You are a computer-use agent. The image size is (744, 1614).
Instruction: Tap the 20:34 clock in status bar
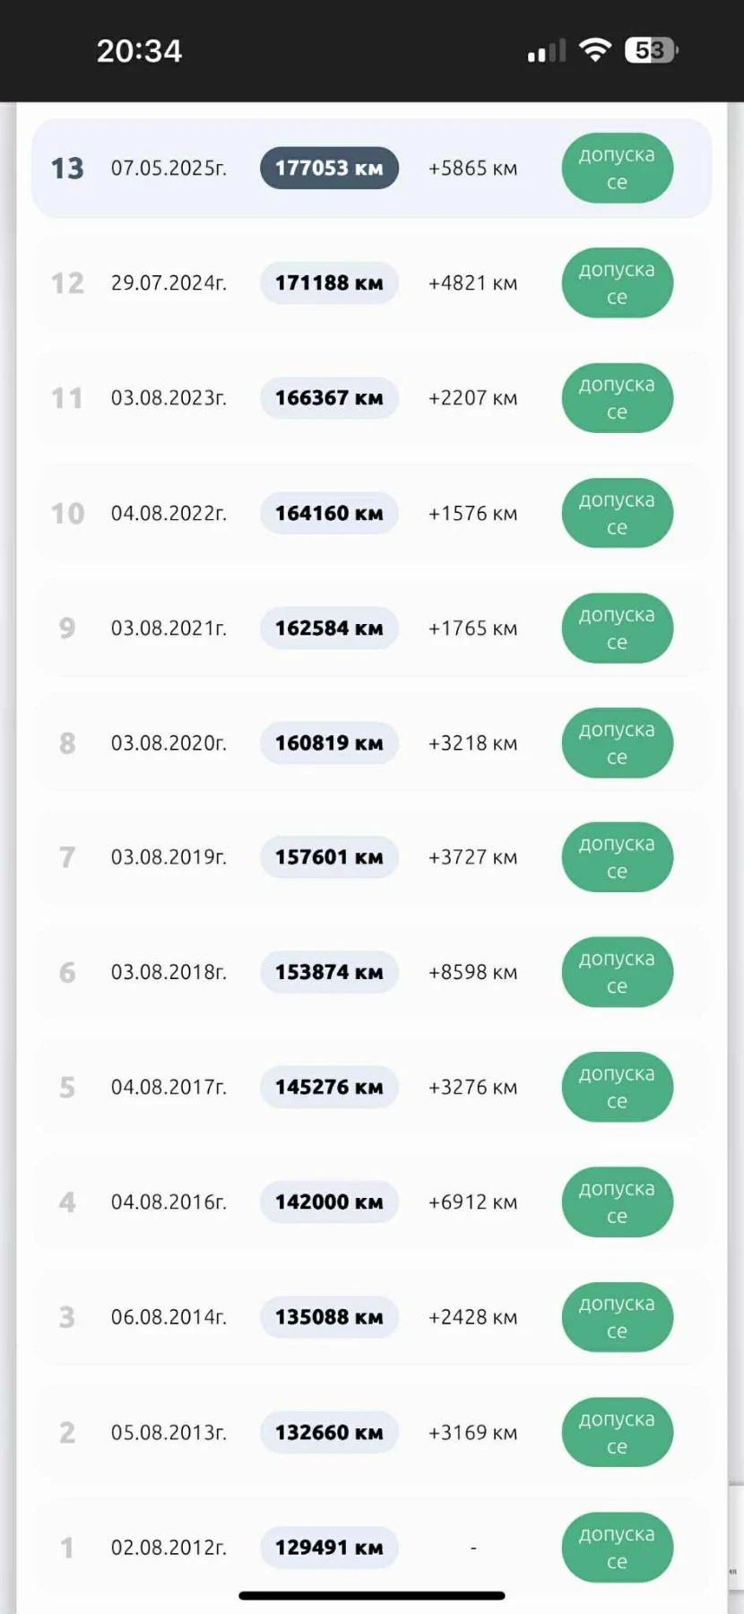(139, 51)
